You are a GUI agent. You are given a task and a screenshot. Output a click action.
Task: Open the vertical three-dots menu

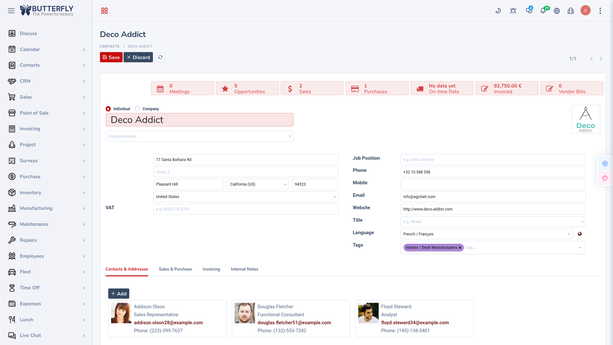[600, 11]
